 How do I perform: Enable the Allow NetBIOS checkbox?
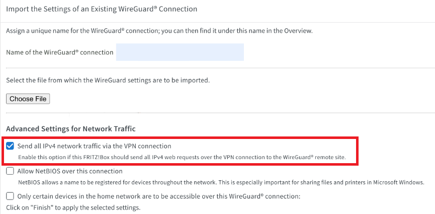pyautogui.click(x=11, y=171)
